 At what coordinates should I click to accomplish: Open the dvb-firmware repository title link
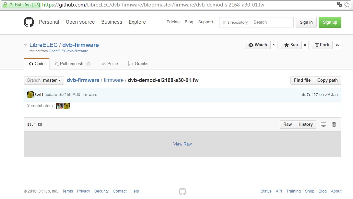point(80,45)
